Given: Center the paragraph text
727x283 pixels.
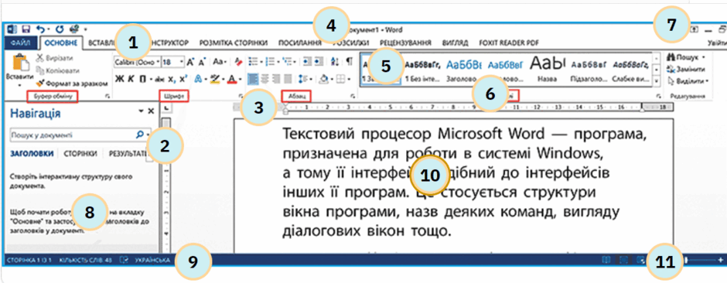Looking at the screenshot, I should [x=265, y=79].
